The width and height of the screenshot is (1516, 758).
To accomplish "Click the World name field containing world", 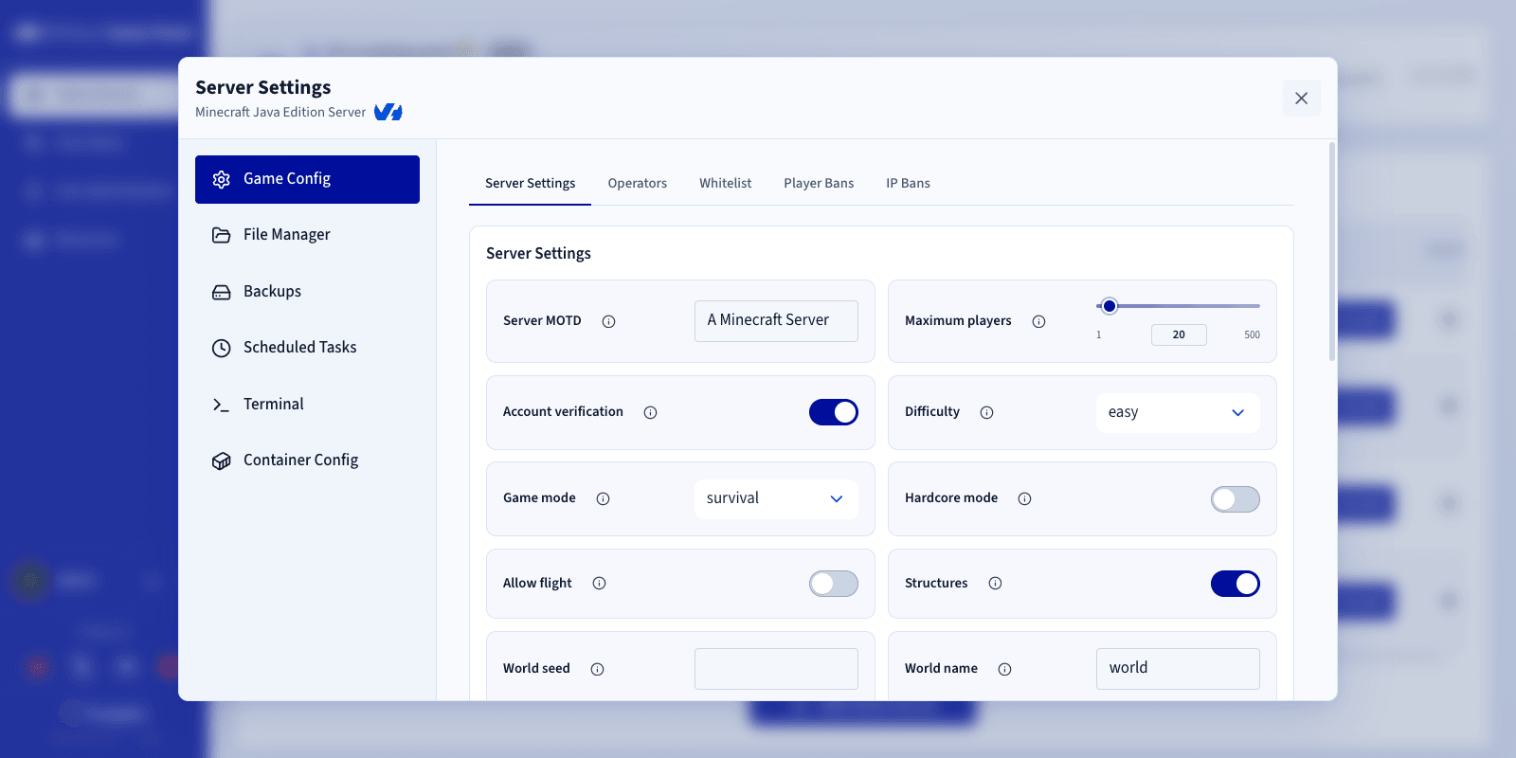I will click(1178, 669).
